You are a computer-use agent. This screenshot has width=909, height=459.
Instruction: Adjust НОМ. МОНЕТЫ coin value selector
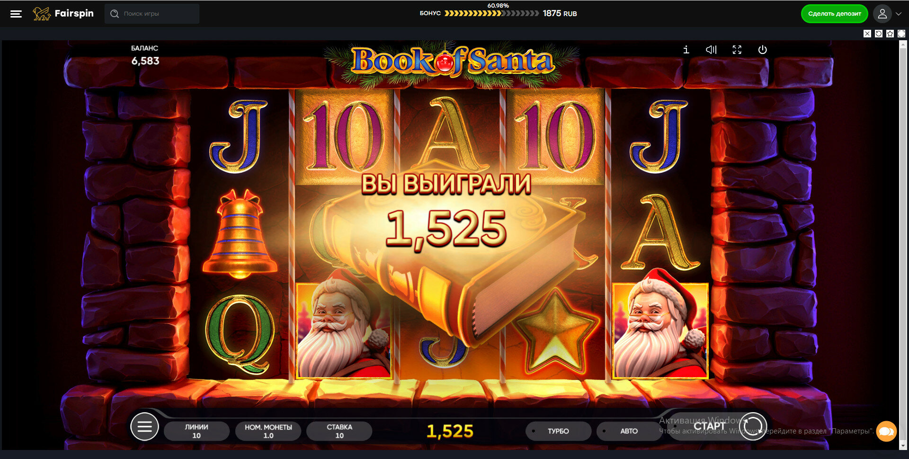tap(268, 431)
